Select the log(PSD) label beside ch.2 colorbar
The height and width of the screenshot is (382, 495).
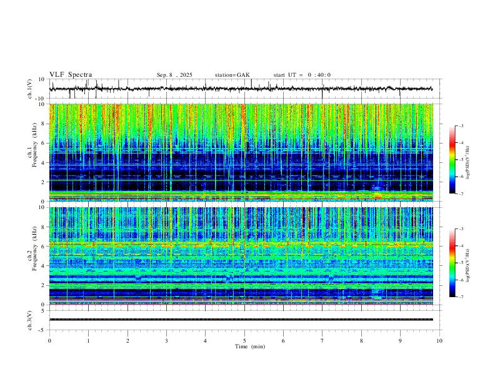point(467,266)
